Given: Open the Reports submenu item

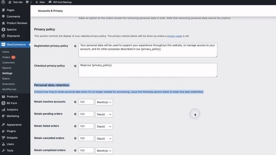Looking at the screenshot, I should (7, 68).
